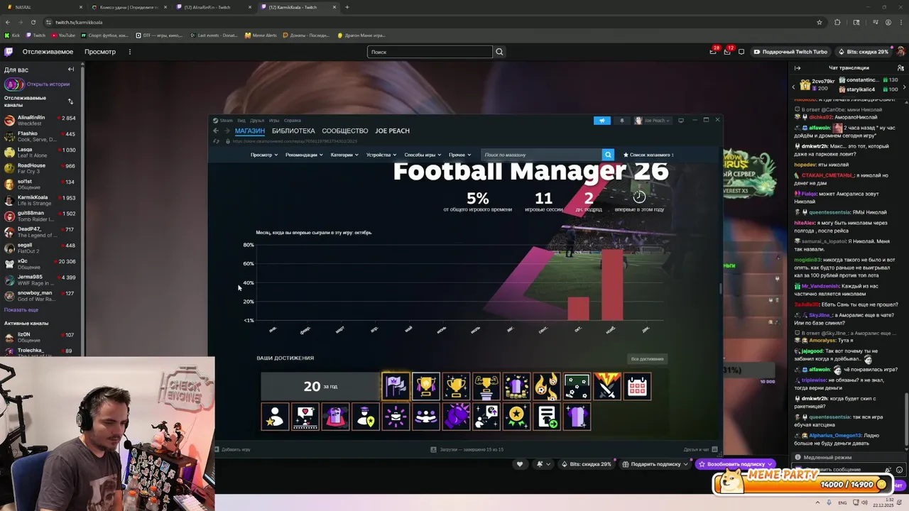Collapse the Twitch left sidebar
909x511 pixels.
tap(71, 69)
